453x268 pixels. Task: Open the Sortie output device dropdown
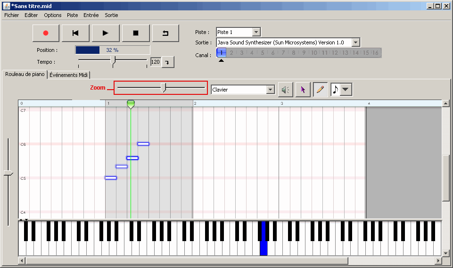coord(355,42)
